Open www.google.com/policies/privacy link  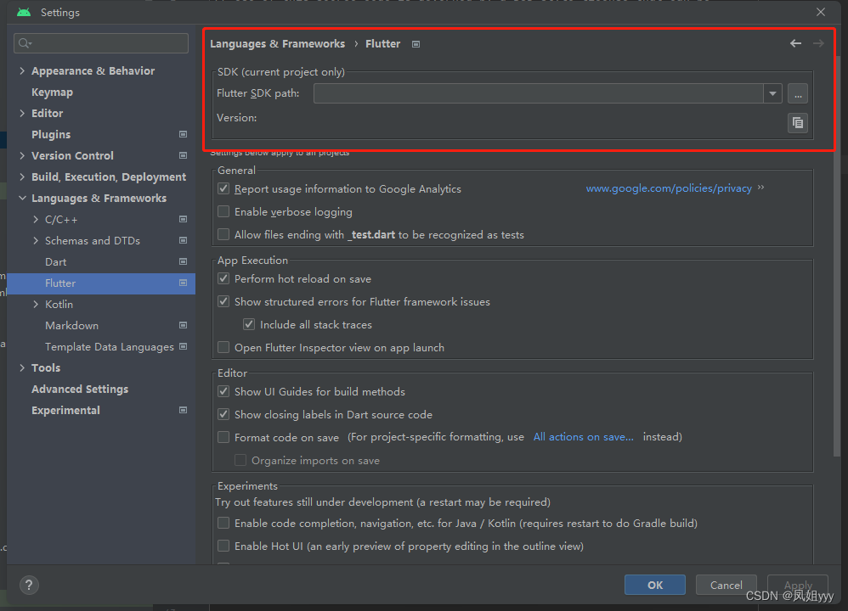[669, 188]
